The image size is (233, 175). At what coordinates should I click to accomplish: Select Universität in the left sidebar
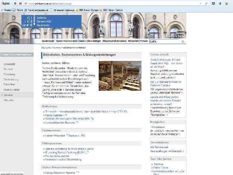point(9,64)
